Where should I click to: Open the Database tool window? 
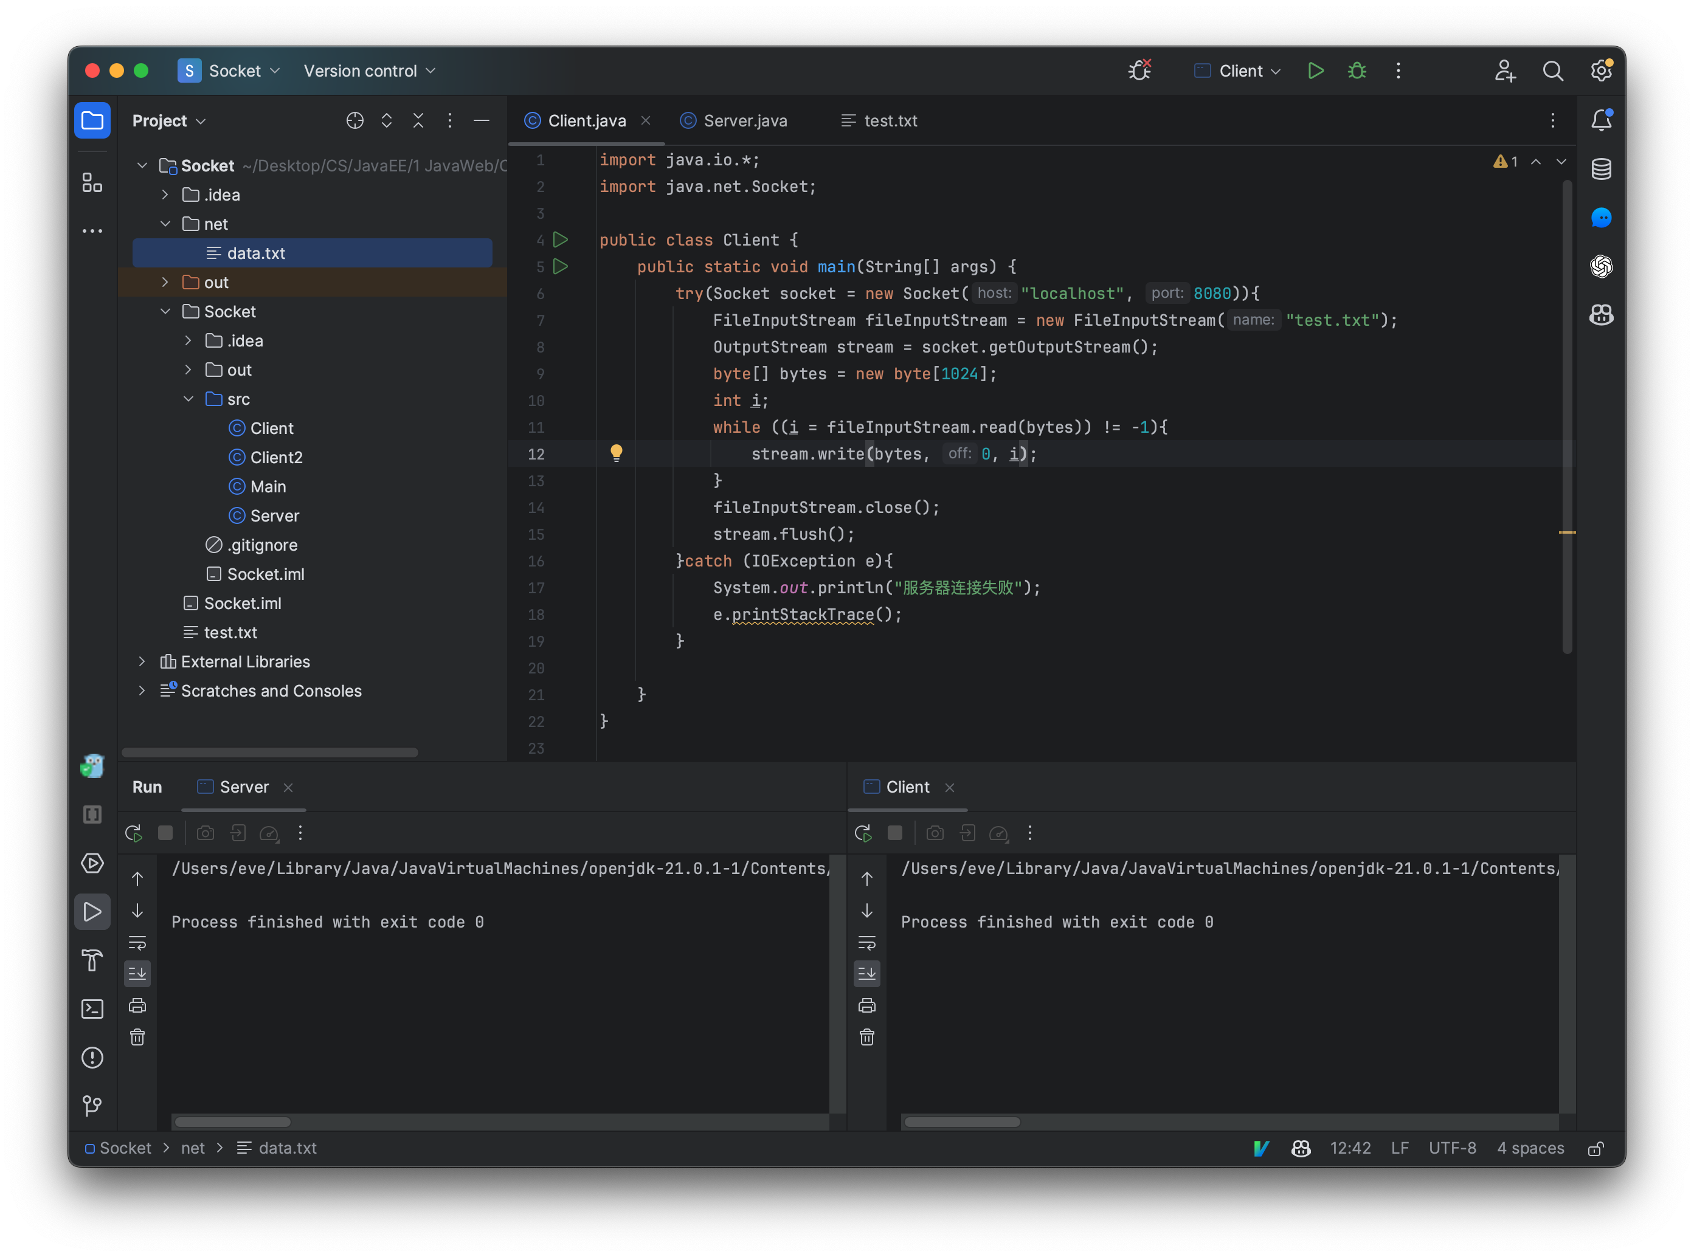(x=1601, y=169)
